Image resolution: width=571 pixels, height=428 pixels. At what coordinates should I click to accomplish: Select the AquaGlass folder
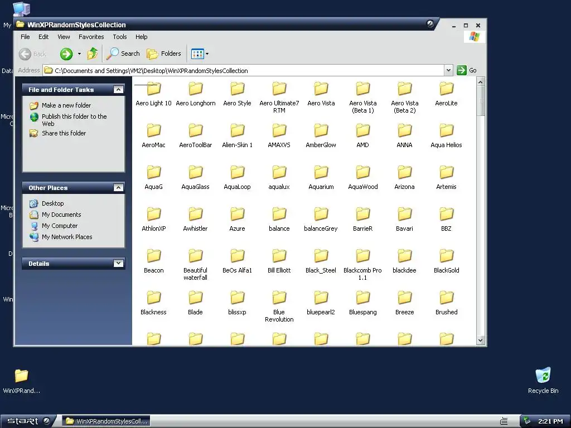click(196, 178)
